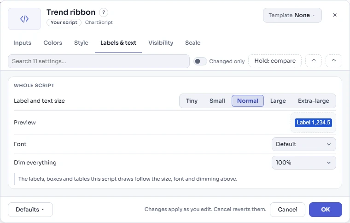This screenshot has height=223, width=350.
Task: Switch to the Labels & text tab
Action: click(118, 43)
